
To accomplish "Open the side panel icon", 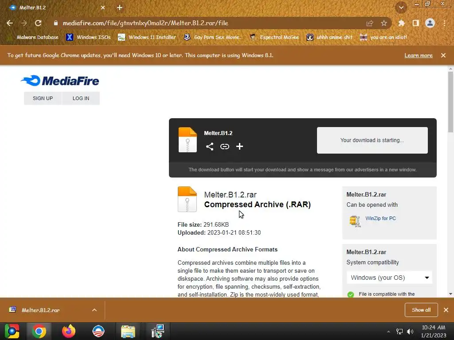I will pos(416,23).
